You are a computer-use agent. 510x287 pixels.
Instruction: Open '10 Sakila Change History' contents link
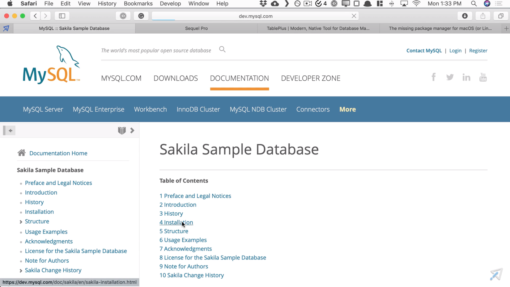[x=192, y=275]
